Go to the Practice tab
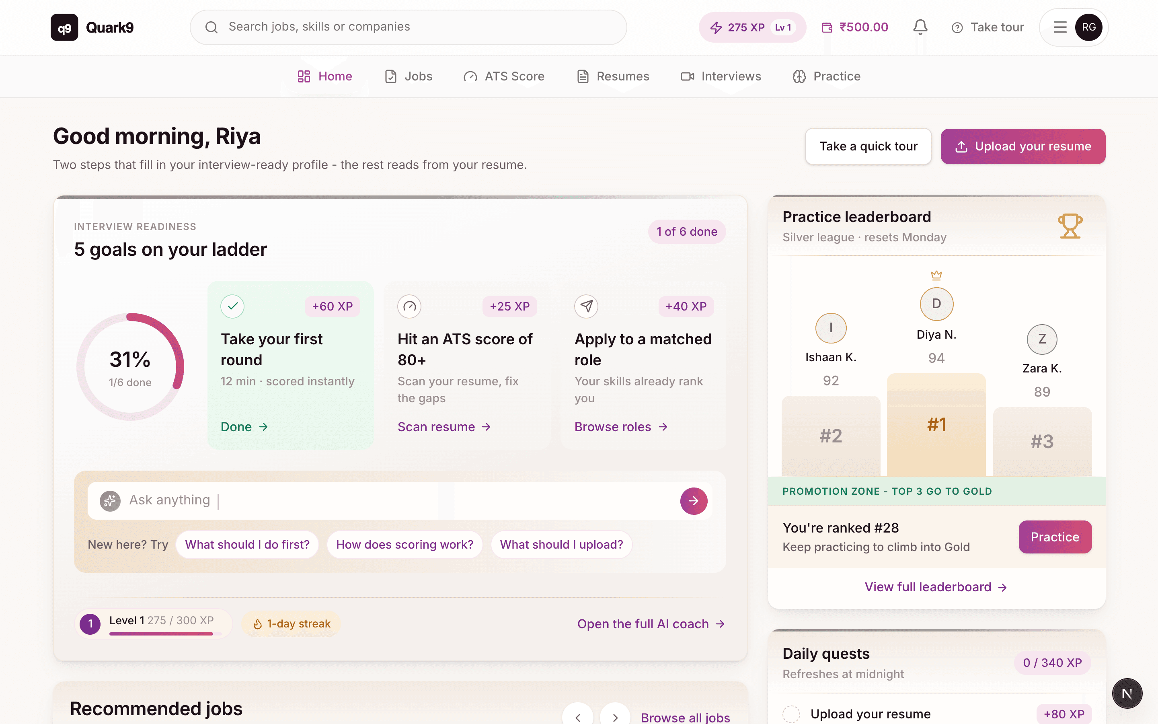This screenshot has height=724, width=1158. [x=826, y=76]
